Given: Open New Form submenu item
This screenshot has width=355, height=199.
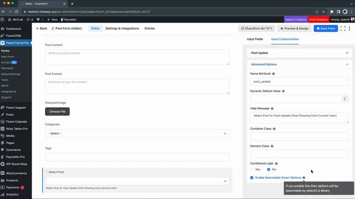Looking at the screenshot, I should [x=7, y=56].
